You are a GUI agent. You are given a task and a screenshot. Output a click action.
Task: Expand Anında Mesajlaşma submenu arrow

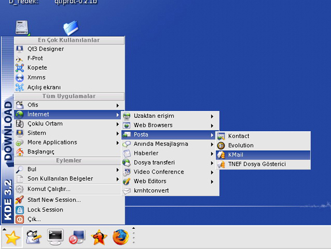pos(212,144)
